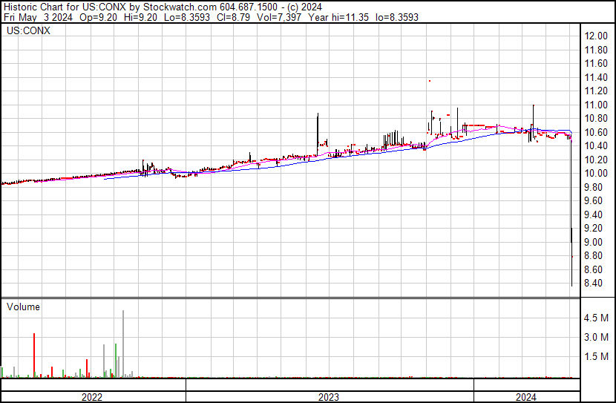Screen dimensions: 616x403
Task: Click the 3.0 M volume axis label
Action: (597, 338)
